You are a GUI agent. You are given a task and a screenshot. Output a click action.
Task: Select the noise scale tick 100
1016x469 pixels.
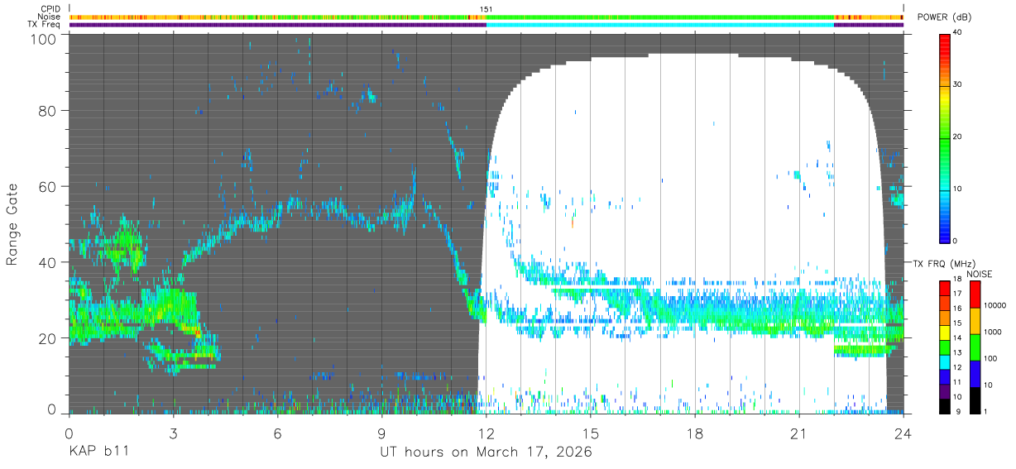tap(990, 358)
